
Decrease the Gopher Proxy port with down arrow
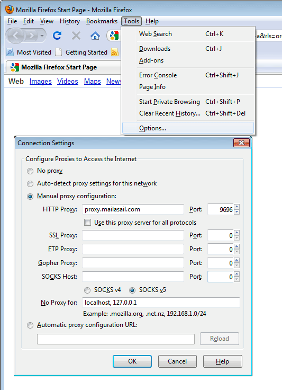coord(237,265)
